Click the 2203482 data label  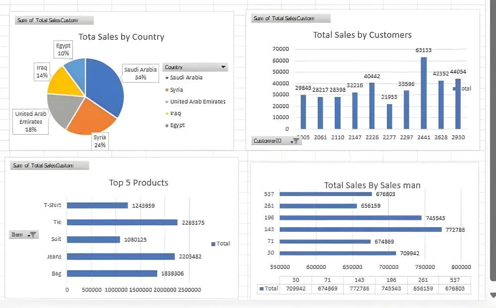(x=190, y=257)
